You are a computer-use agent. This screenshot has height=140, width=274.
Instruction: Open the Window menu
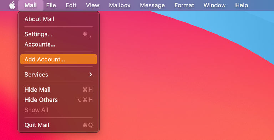tap(214, 5)
